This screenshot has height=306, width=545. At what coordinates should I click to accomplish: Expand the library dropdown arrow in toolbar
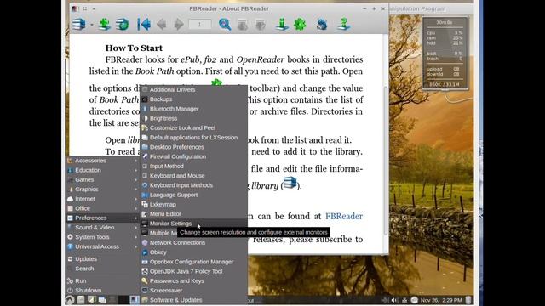pos(92,25)
